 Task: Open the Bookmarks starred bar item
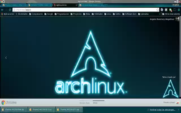[22, 14]
